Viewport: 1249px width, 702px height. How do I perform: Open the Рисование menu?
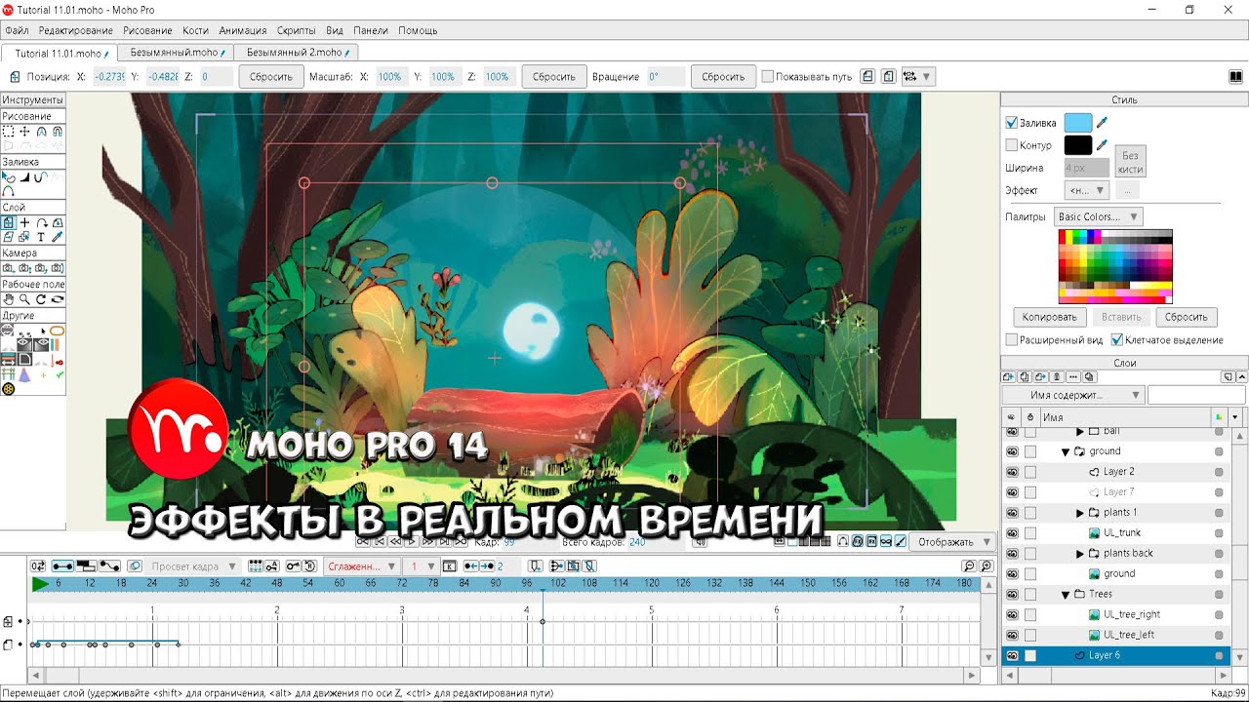coord(148,30)
